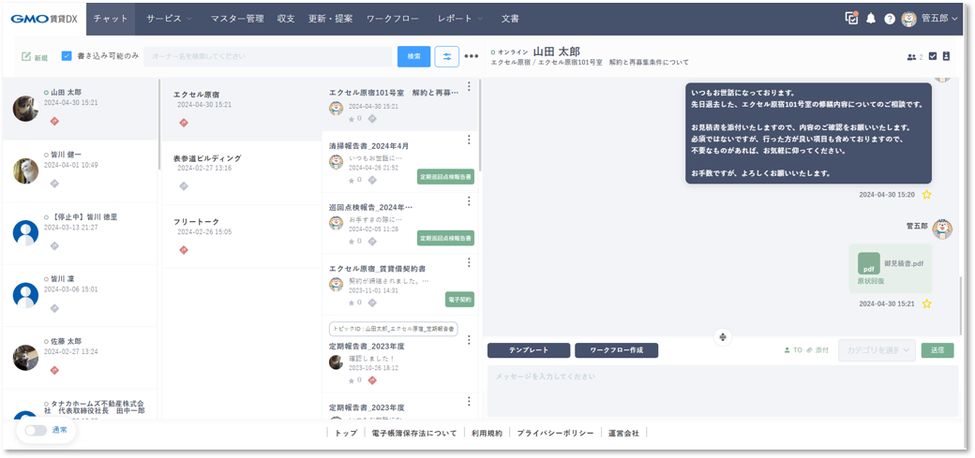Click the ワークフロー作成 button
The height and width of the screenshot is (458, 975).
tap(616, 350)
